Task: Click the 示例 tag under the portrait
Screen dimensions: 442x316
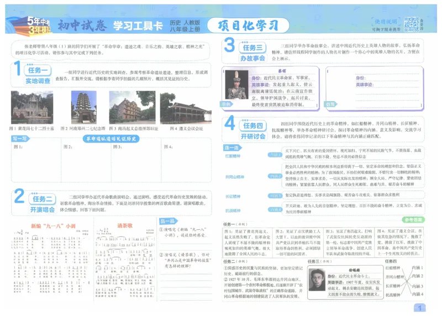Action: point(226,104)
